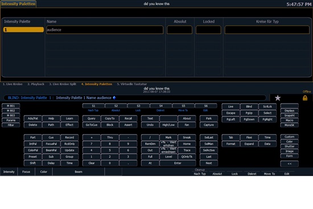Image resolution: width=313 pixels, height=209 pixels.
Task: Click the Macro button
Action: [x=290, y=120]
